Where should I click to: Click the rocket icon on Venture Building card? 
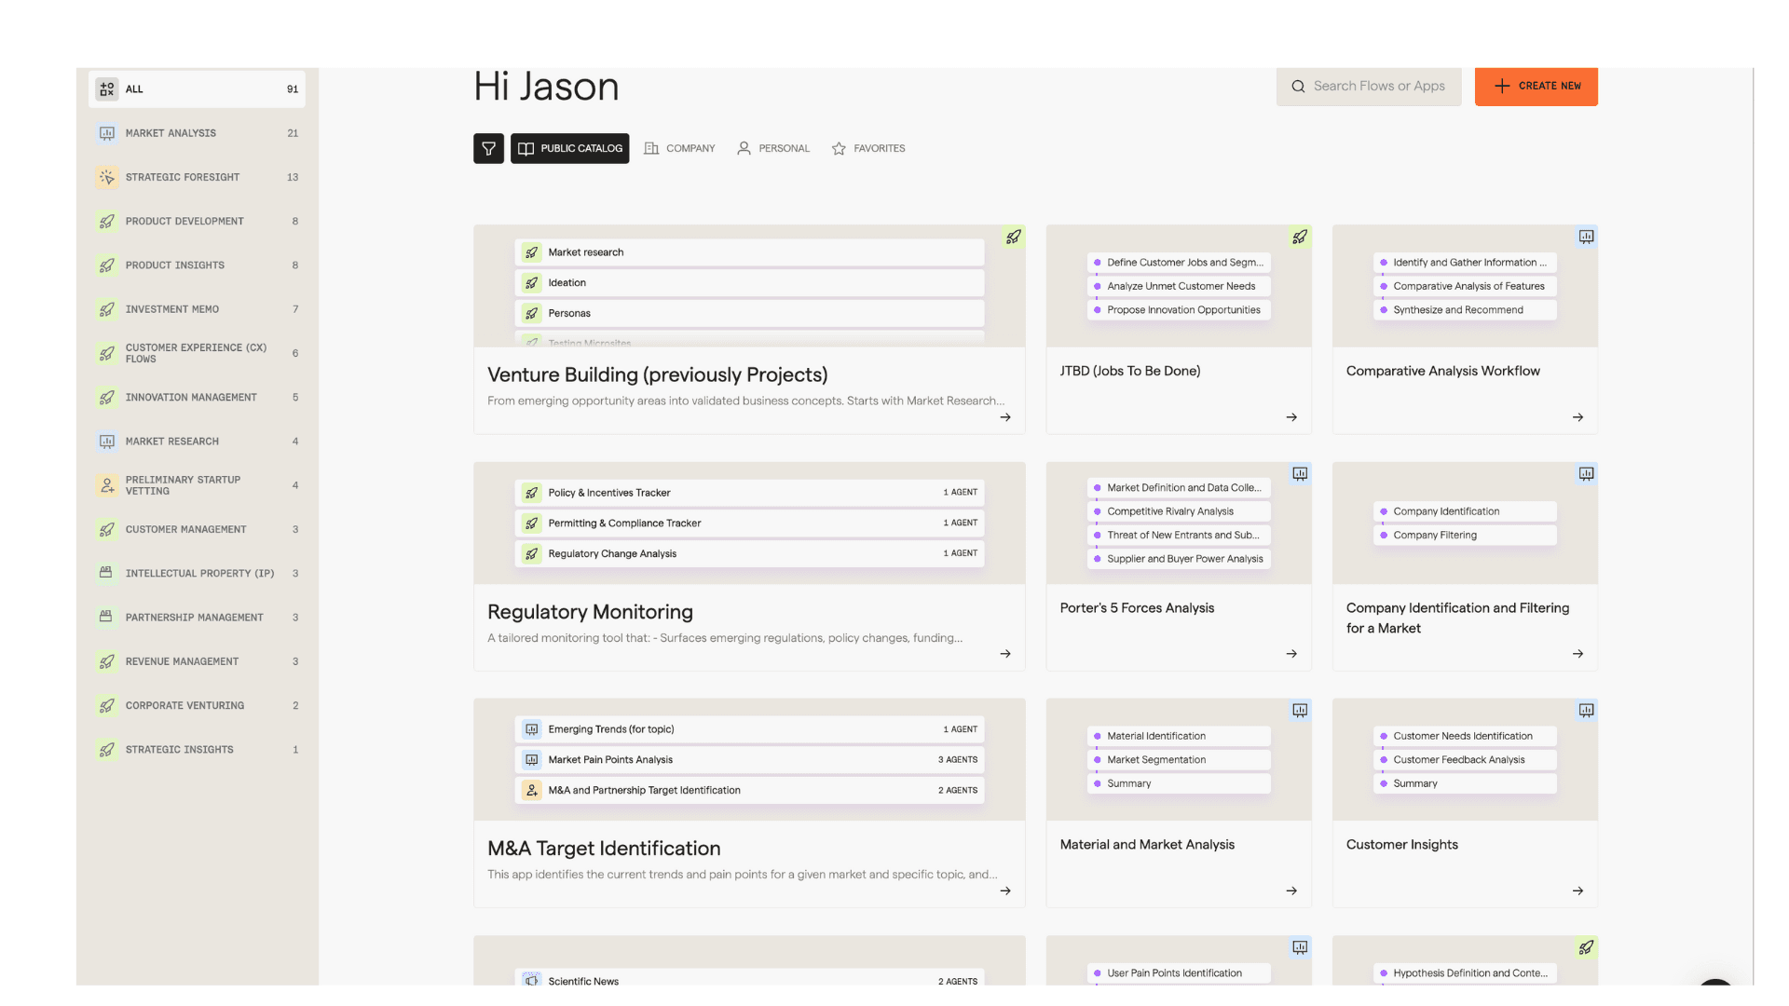tap(1014, 238)
